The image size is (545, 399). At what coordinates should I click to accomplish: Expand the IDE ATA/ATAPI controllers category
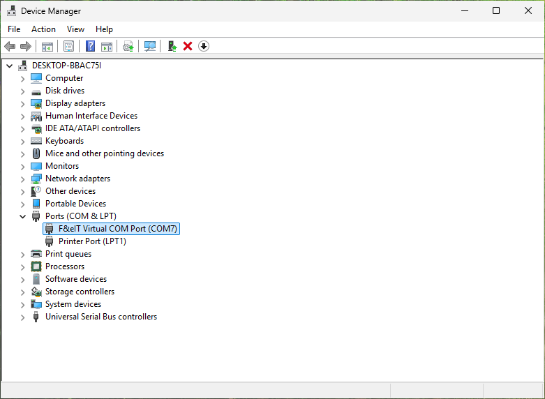pyautogui.click(x=22, y=128)
